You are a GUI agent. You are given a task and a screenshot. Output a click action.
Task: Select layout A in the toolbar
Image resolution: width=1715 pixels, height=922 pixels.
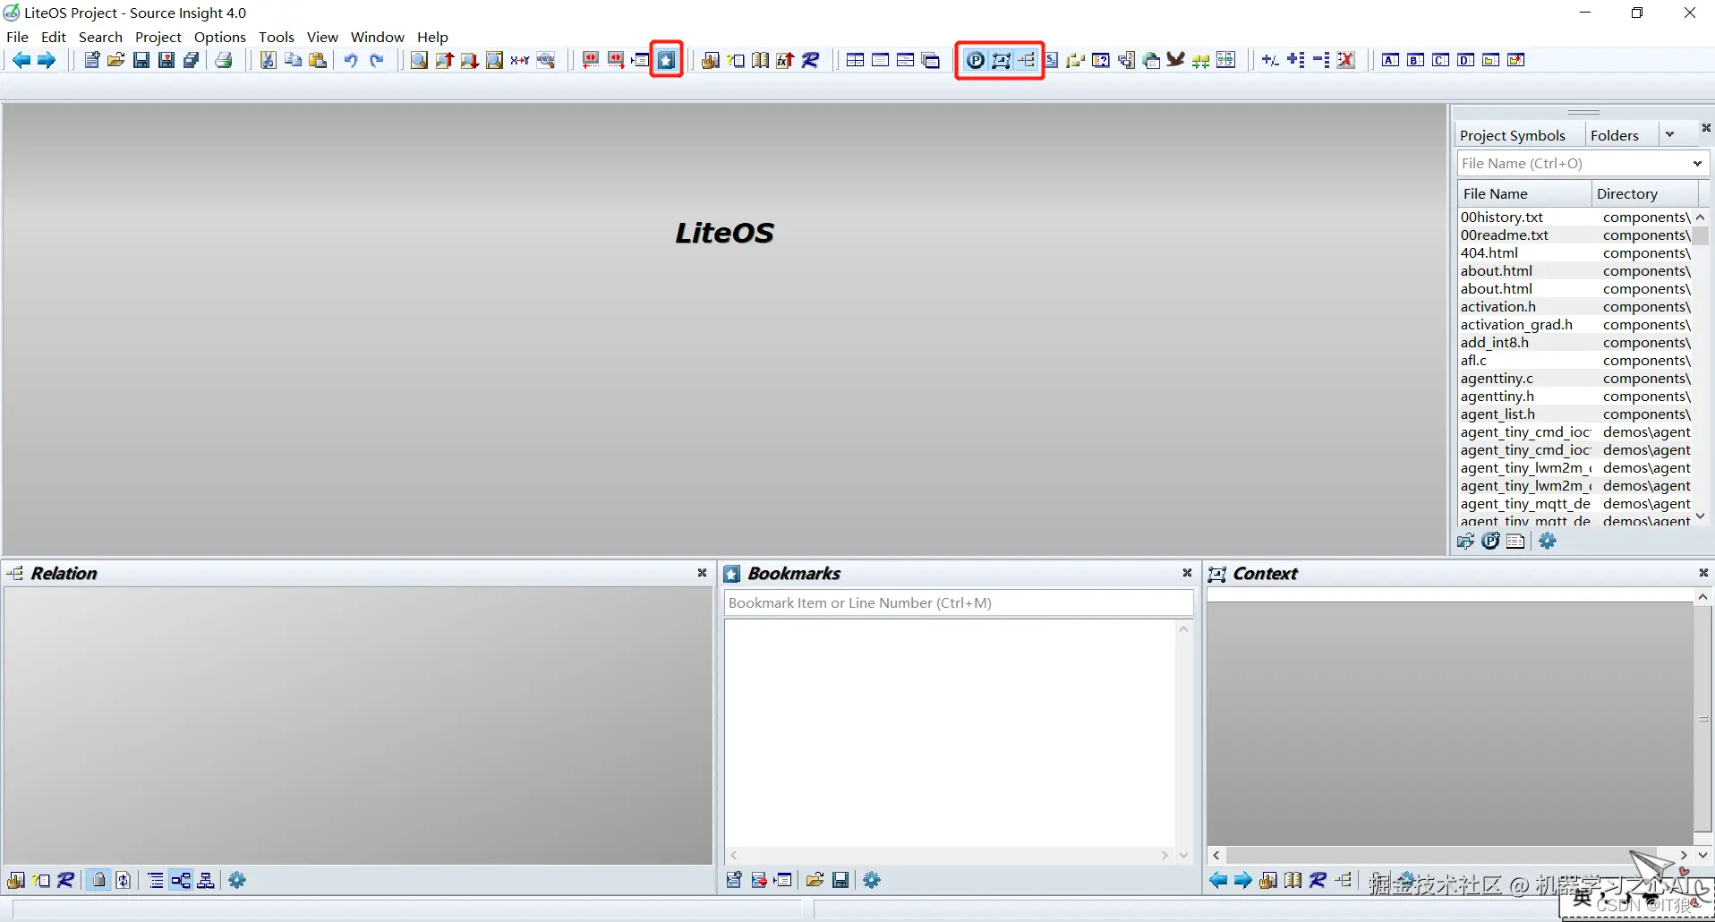(1390, 60)
